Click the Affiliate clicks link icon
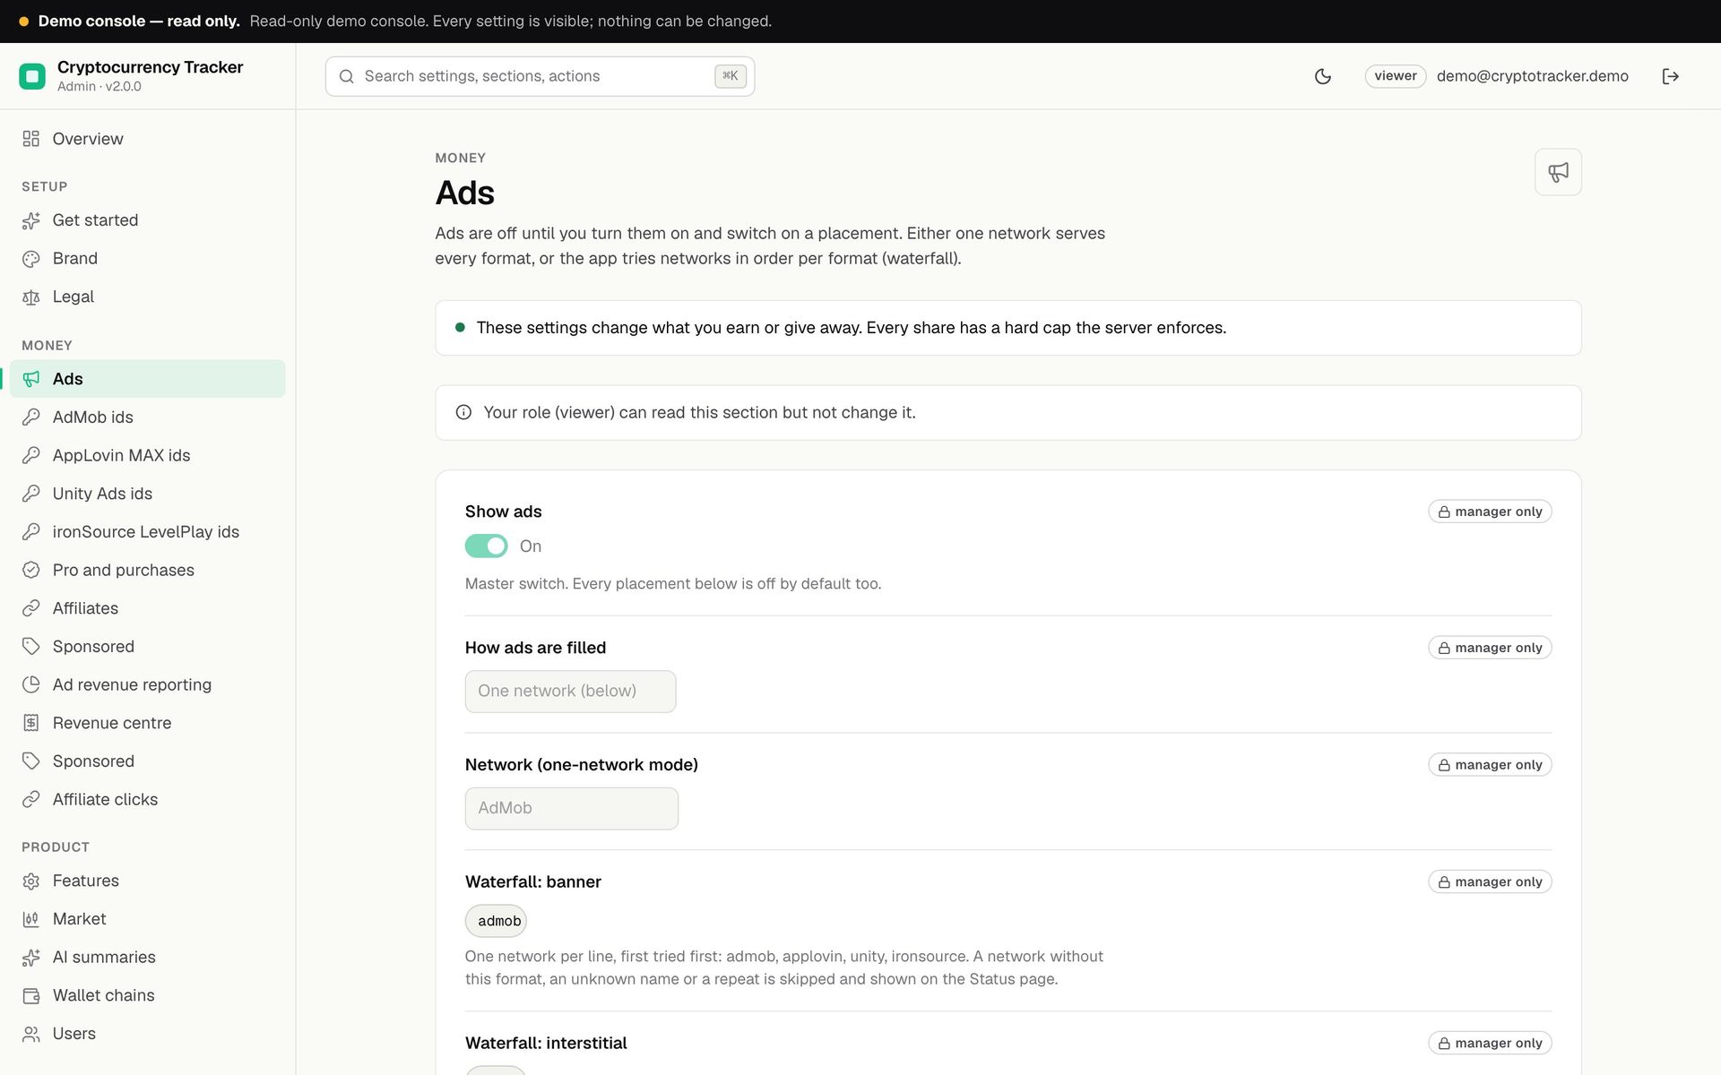Image resolution: width=1721 pixels, height=1075 pixels. (31, 799)
